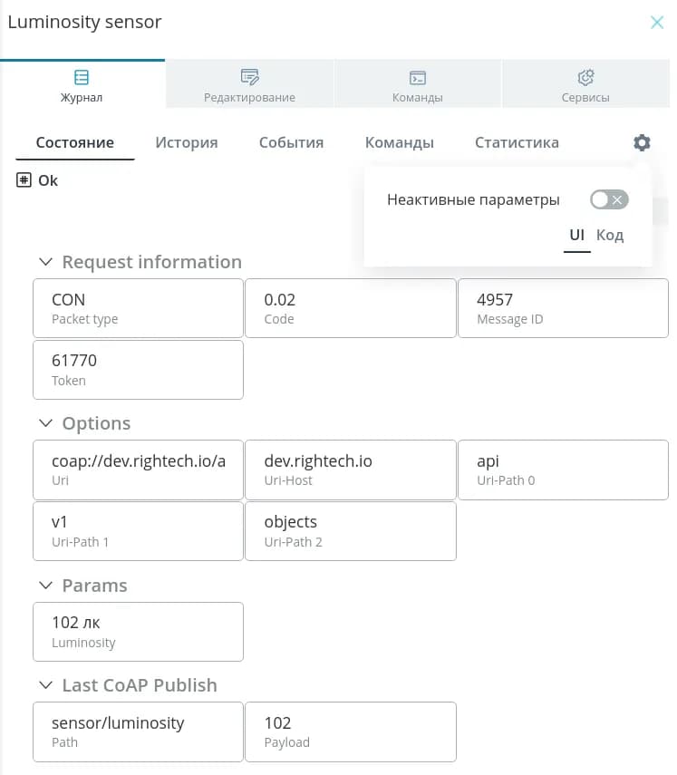
Task: Open the settings gear icon
Action: [642, 142]
